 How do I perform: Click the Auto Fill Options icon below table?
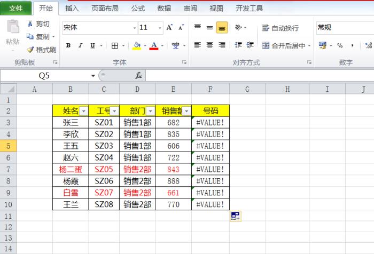point(235,216)
